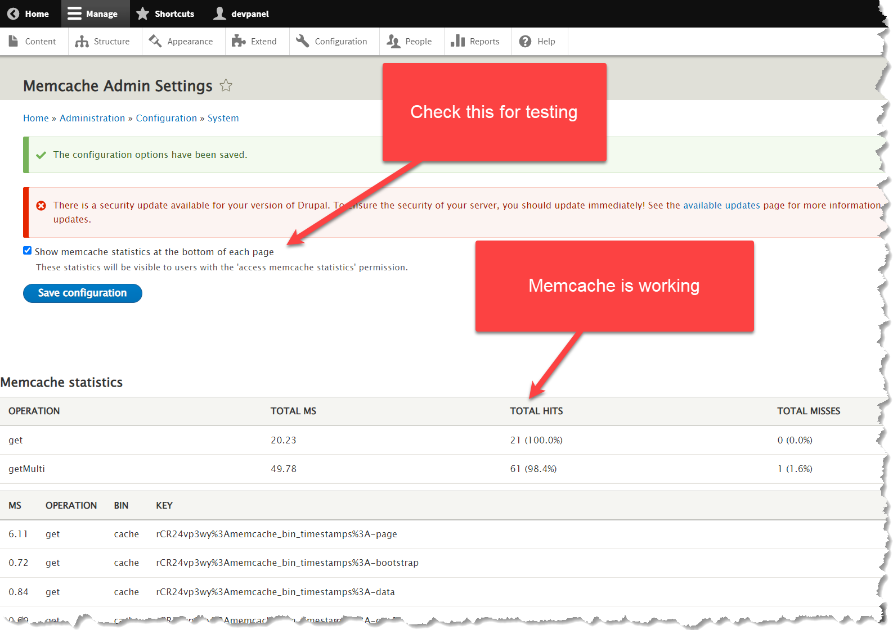Open the Reports menu item
This screenshot has height=630, width=893.
click(478, 41)
